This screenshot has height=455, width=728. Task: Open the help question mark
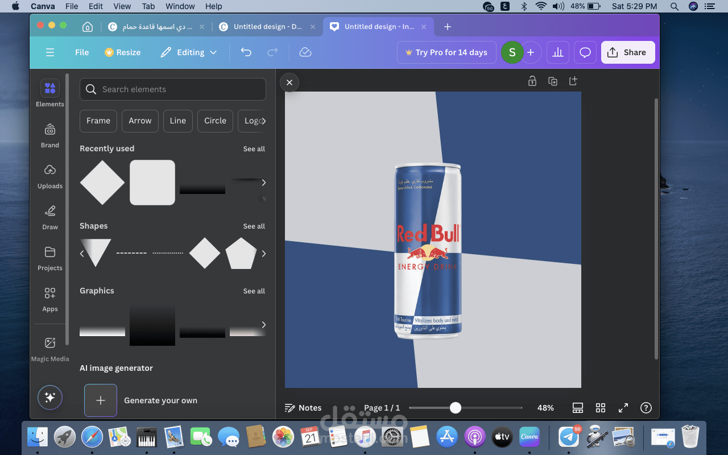pos(646,408)
